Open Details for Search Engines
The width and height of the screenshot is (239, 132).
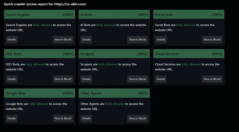[12, 40]
